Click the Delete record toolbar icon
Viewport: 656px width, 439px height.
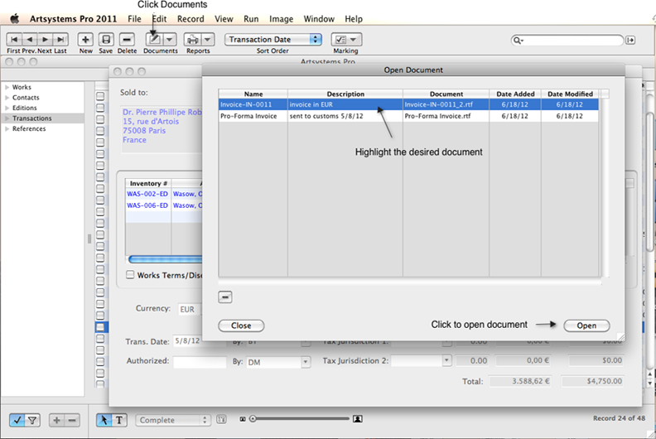pyautogui.click(x=127, y=40)
